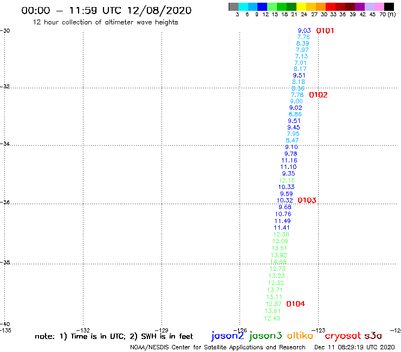Click the '70 (ft)' color scale label
401x352 pixels.
tap(387, 15)
